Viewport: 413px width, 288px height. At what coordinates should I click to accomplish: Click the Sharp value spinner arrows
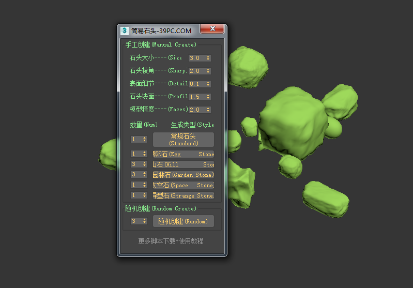pyautogui.click(x=208, y=71)
